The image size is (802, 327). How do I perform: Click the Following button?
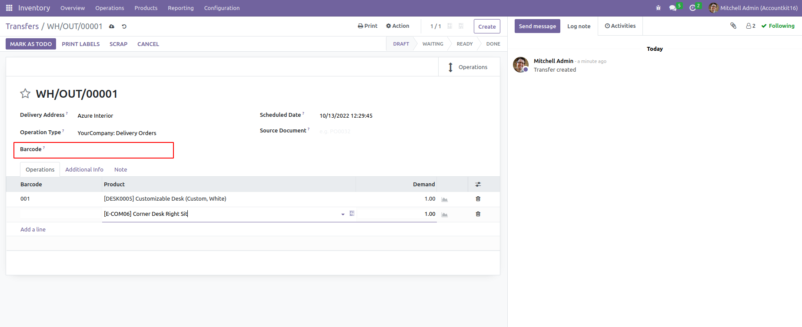778,26
